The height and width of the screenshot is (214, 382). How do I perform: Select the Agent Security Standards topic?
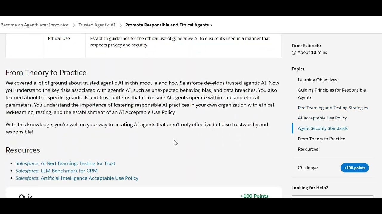click(323, 128)
